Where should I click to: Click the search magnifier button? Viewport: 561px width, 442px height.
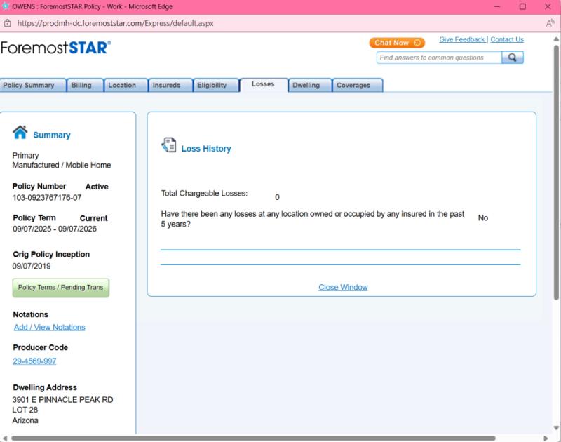pyautogui.click(x=513, y=58)
